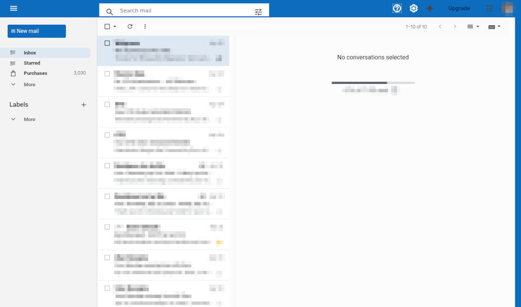Image resolution: width=521 pixels, height=307 pixels.
Task: Open the main navigation hamburger menu
Action: click(13, 8)
